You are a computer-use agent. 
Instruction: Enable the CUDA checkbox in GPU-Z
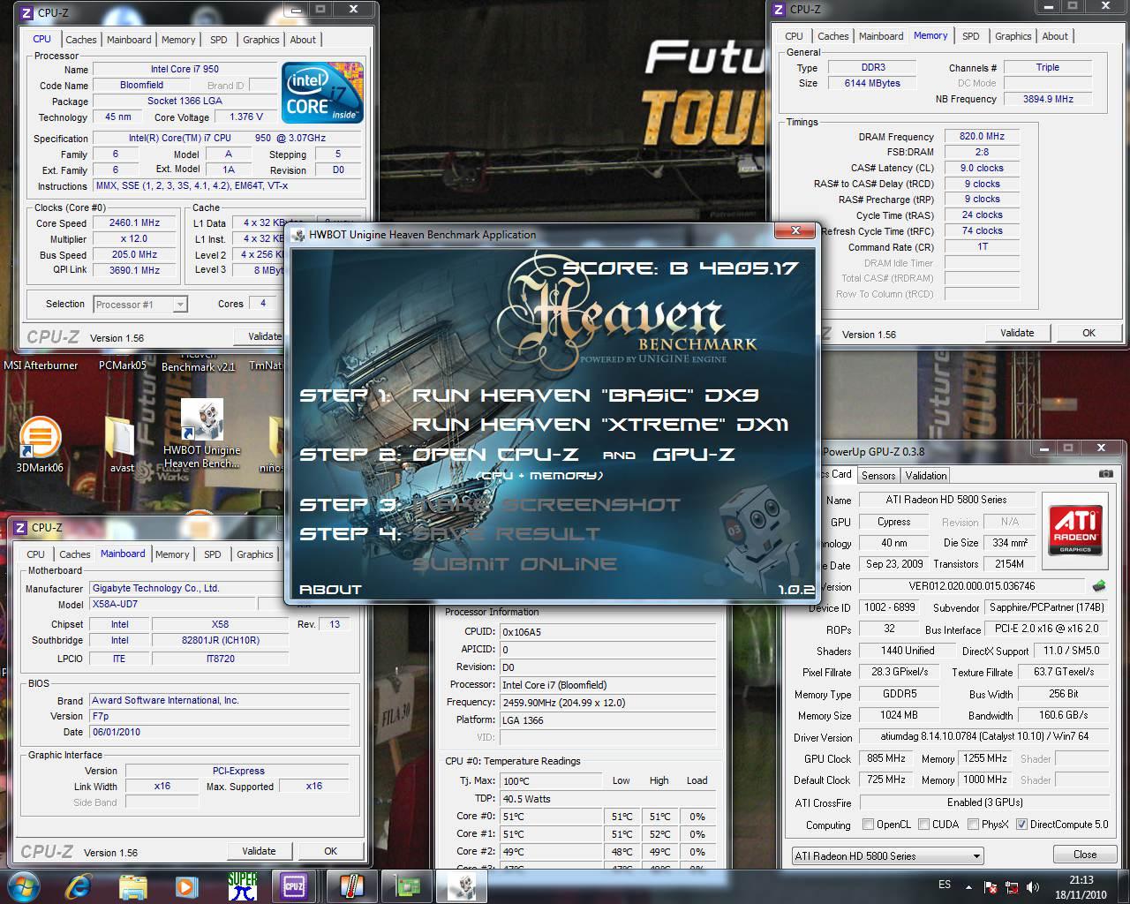pos(923,825)
